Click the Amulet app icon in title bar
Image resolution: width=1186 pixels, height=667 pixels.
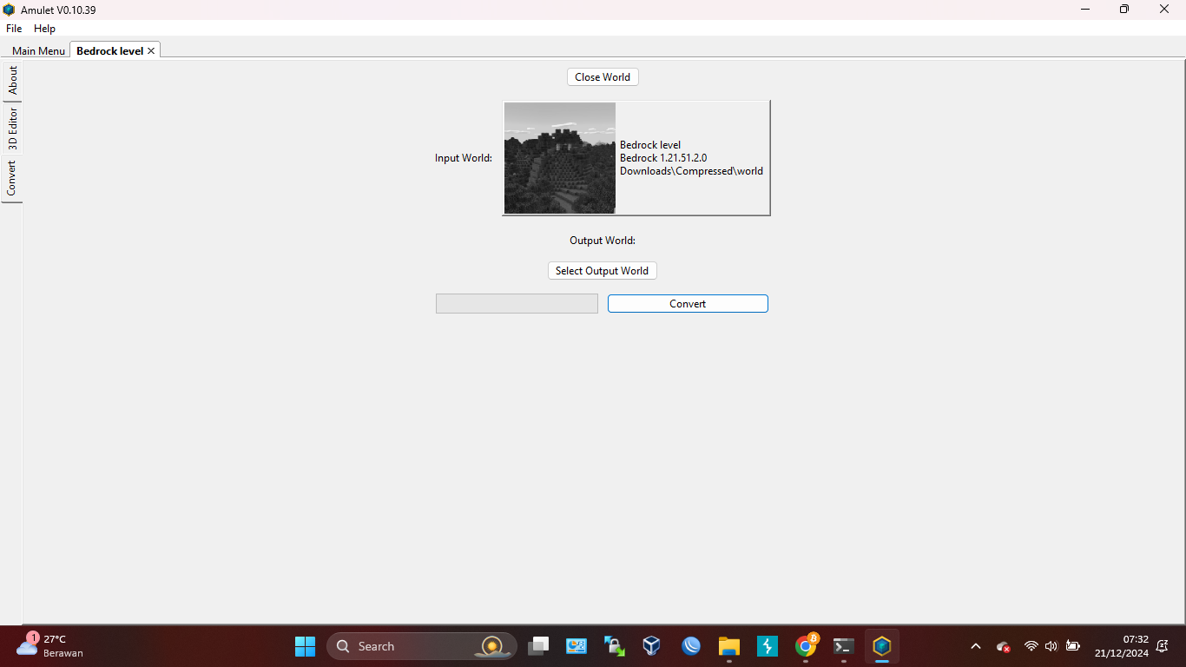click(x=10, y=10)
